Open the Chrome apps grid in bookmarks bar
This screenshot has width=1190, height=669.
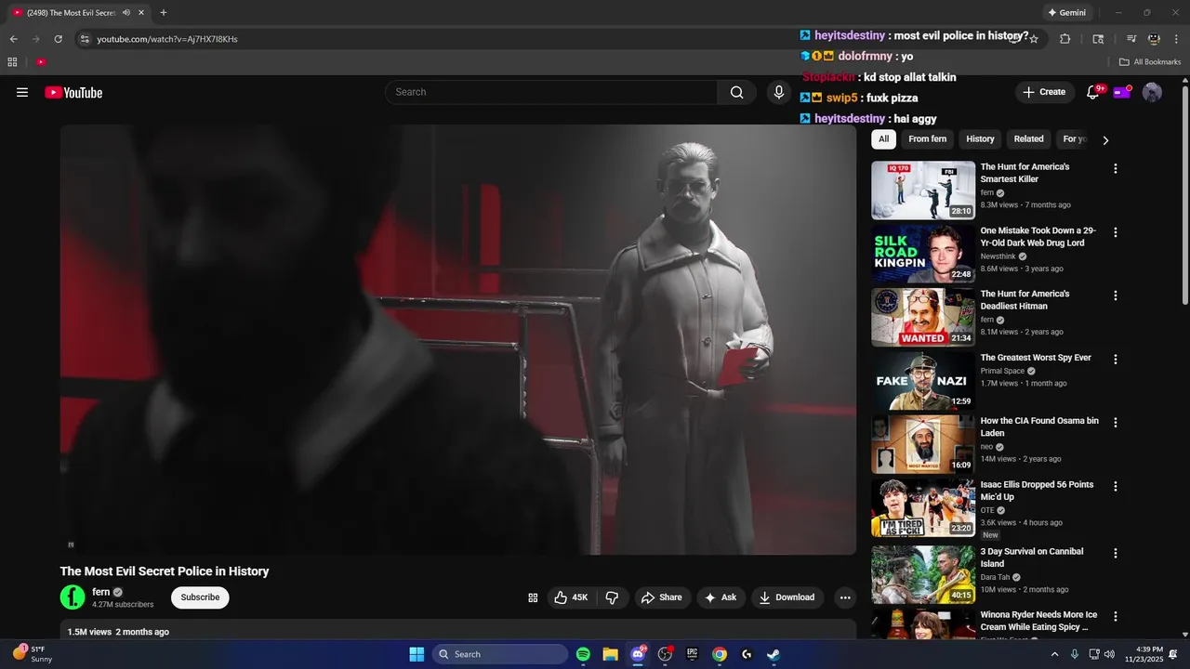coord(12,62)
